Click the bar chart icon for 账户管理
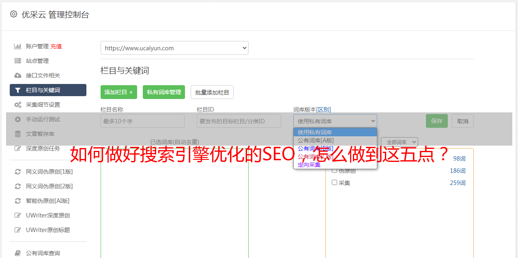 pos(18,46)
